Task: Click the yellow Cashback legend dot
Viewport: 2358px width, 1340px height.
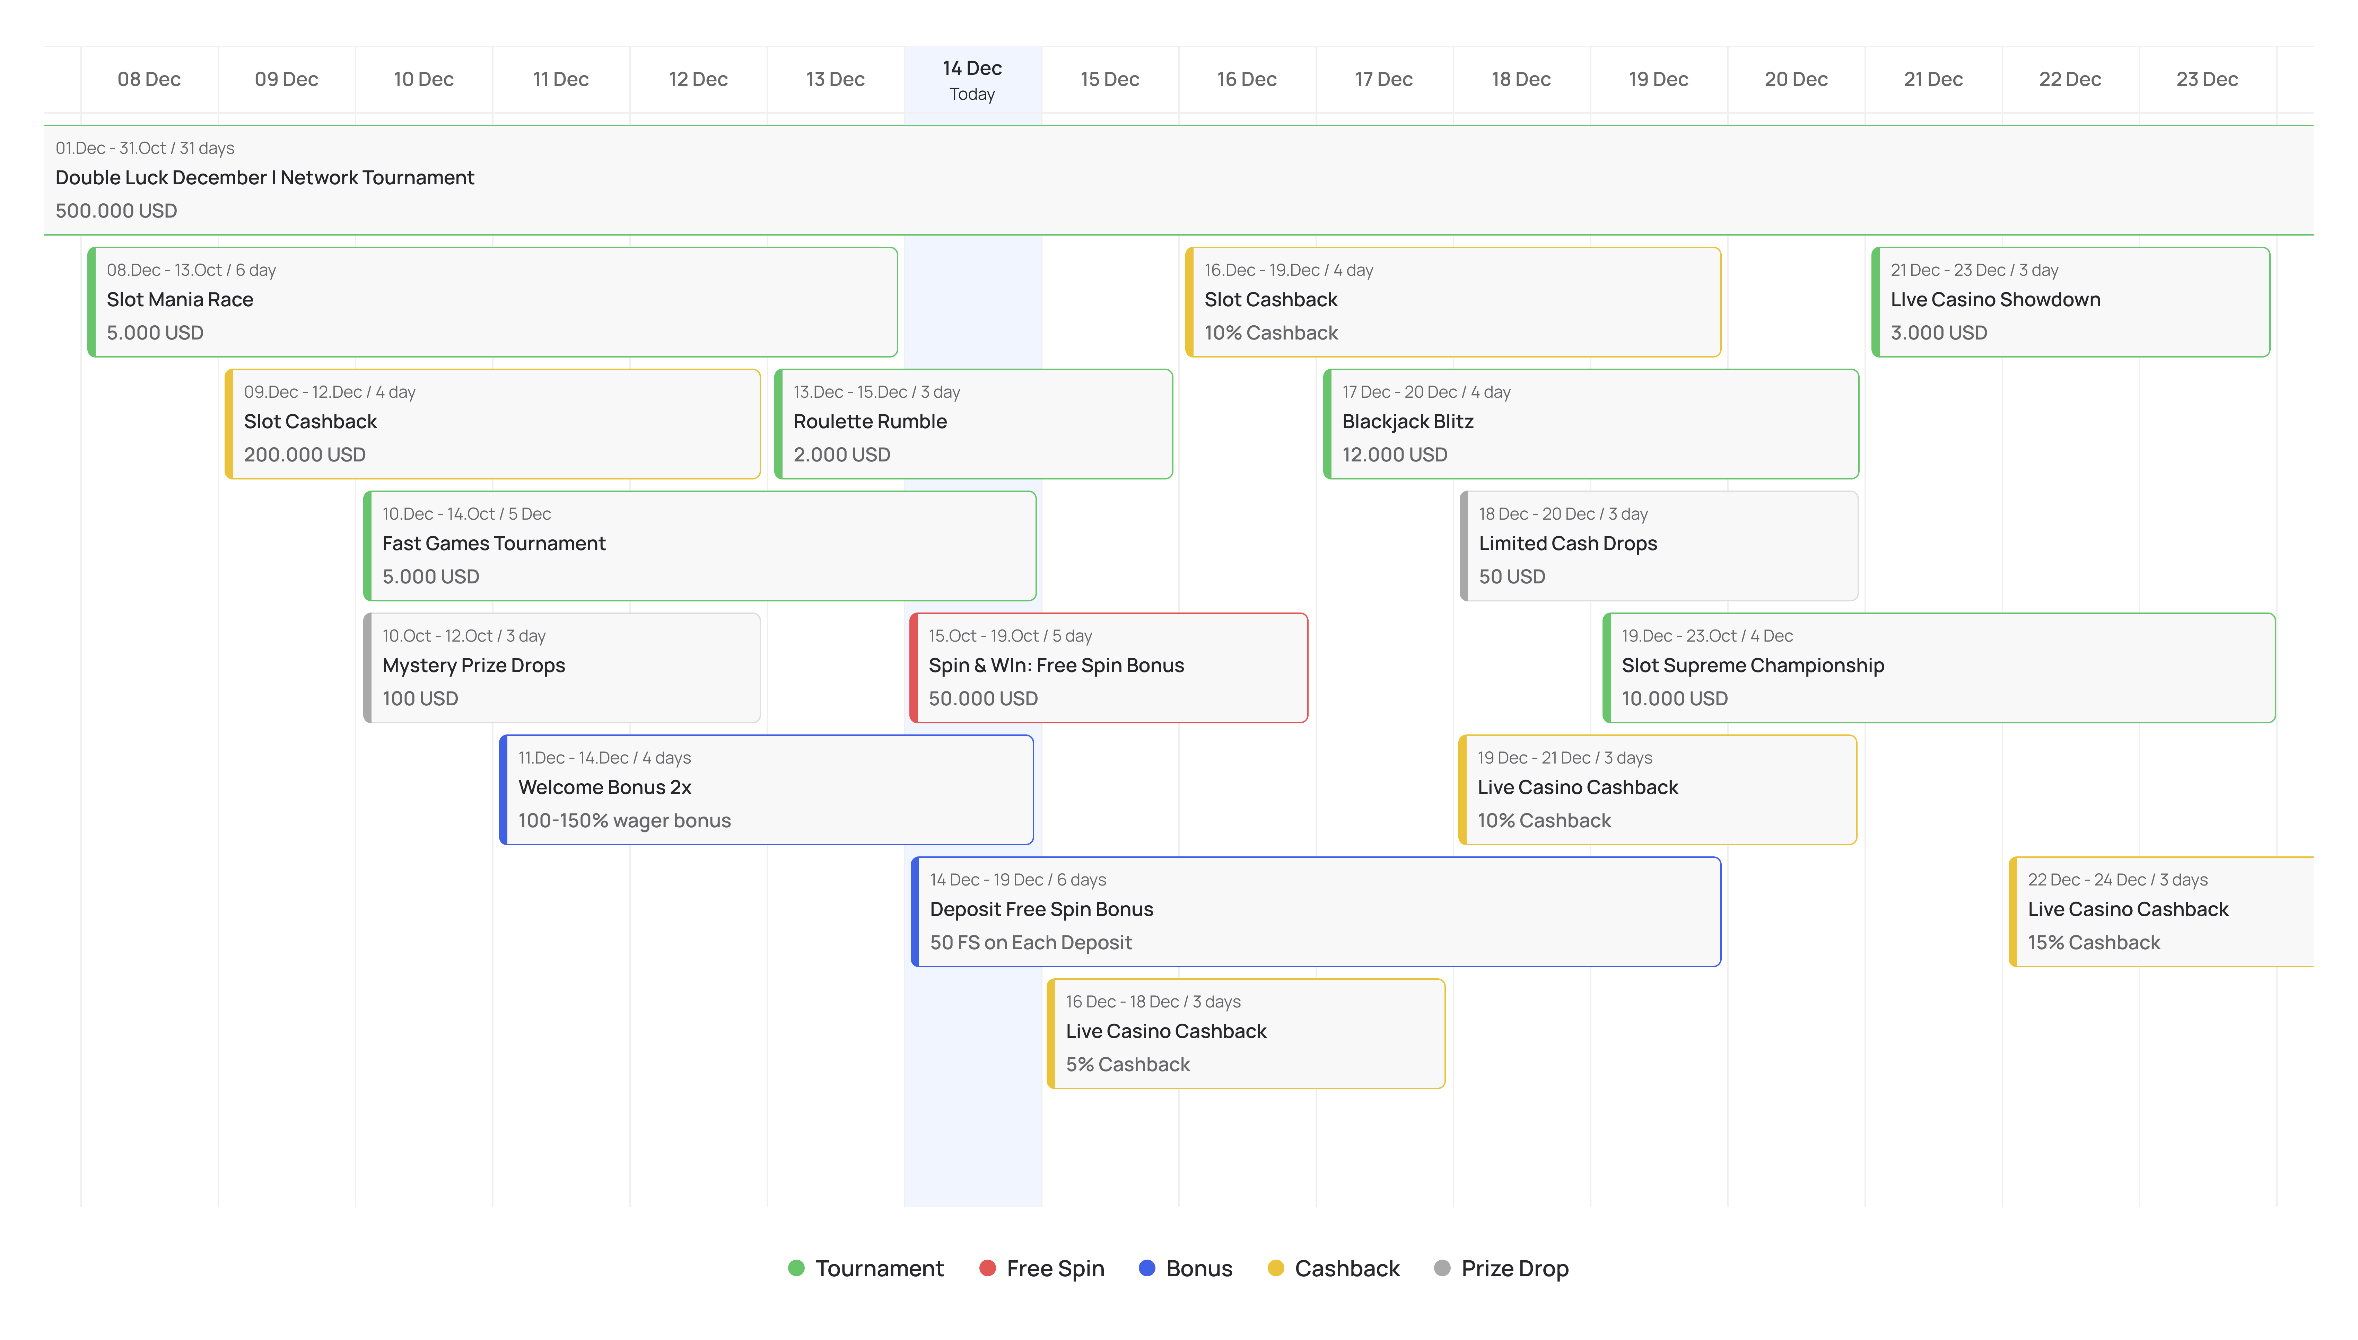Action: [x=1276, y=1268]
